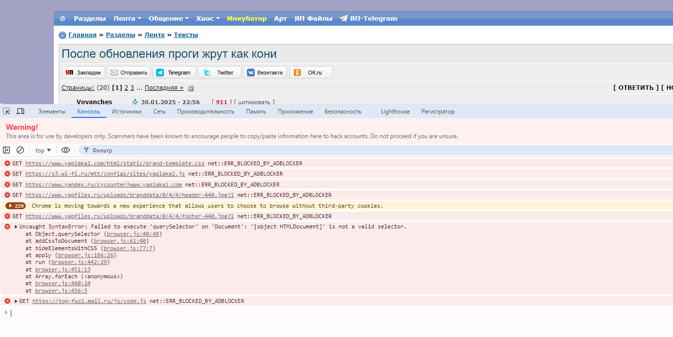Open the browser.js:40:48 source link
This screenshot has height=337, width=673.
pyautogui.click(x=133, y=234)
